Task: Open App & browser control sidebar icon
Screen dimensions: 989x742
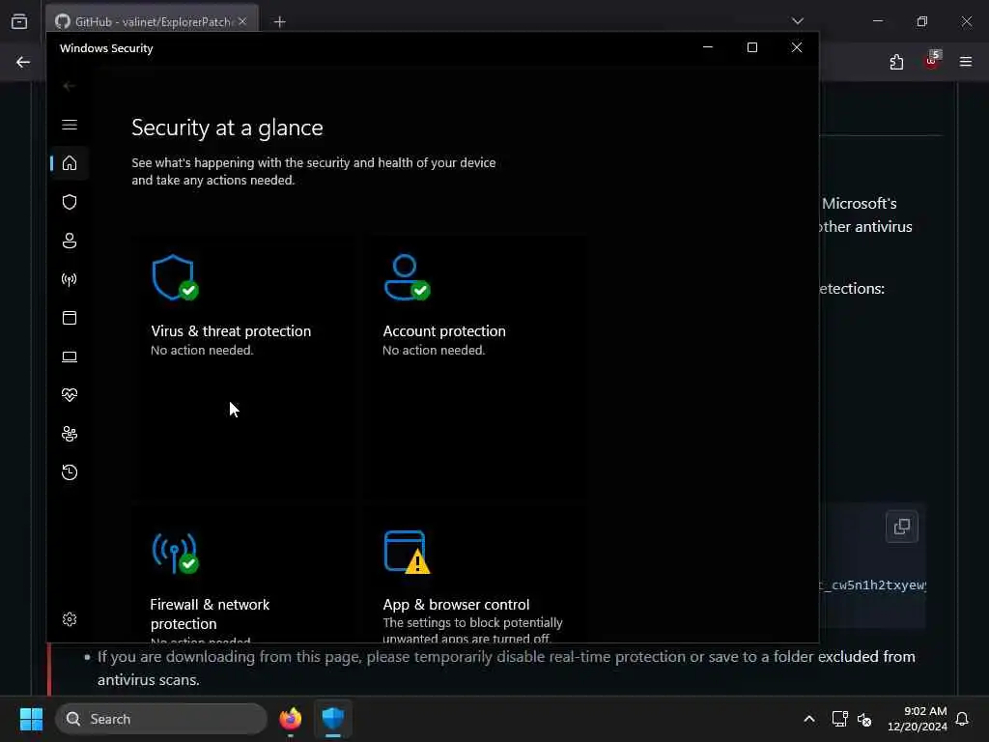Action: [70, 318]
